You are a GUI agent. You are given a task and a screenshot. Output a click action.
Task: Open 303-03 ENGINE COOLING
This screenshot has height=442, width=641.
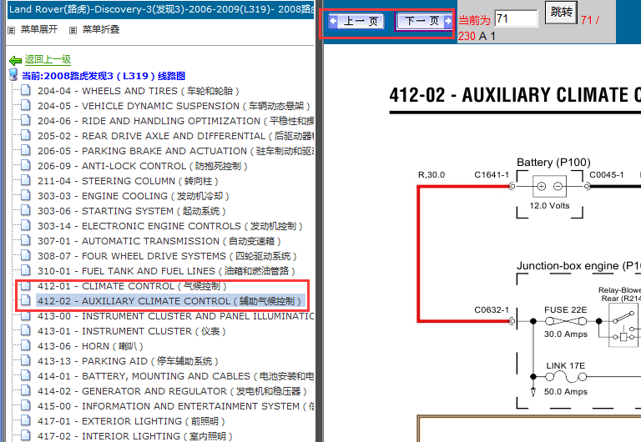pyautogui.click(x=134, y=196)
